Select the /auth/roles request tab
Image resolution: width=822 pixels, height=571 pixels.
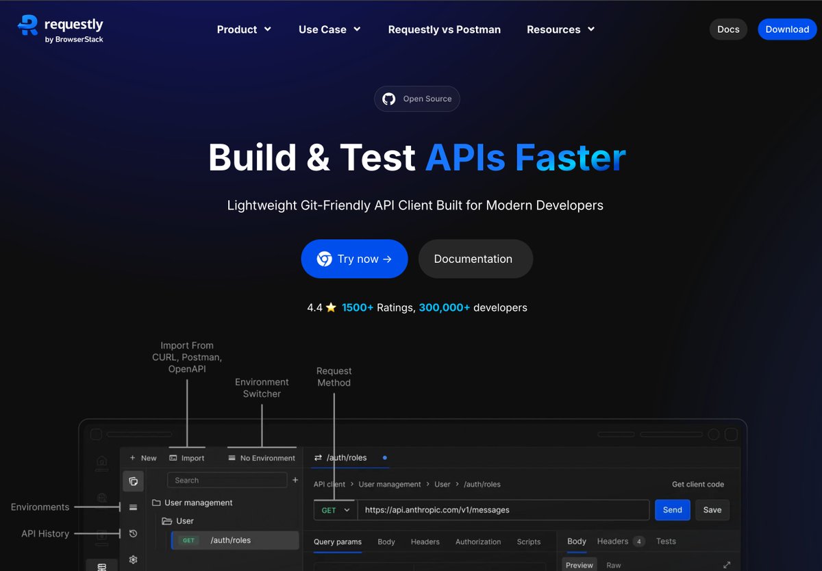click(x=350, y=457)
